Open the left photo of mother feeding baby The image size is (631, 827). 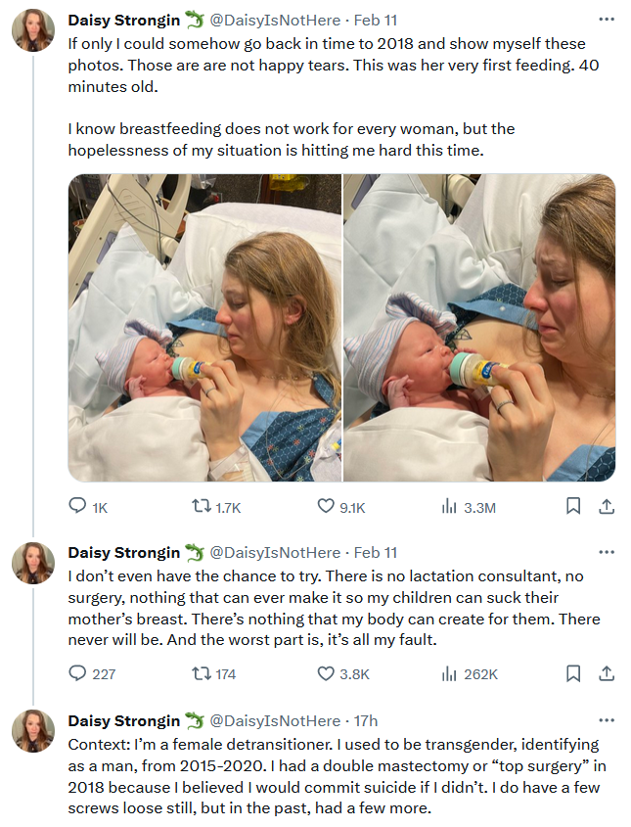[205, 328]
